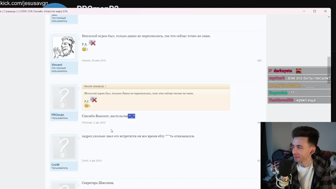Click the heart badge beside darksyeta
Viewport: 336px width, 189px height.
270,71
